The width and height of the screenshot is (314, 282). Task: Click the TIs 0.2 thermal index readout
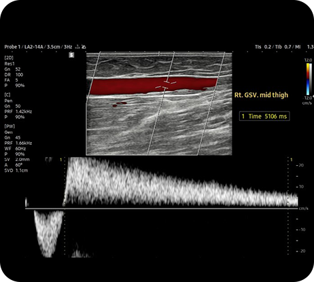pyautogui.click(x=263, y=47)
